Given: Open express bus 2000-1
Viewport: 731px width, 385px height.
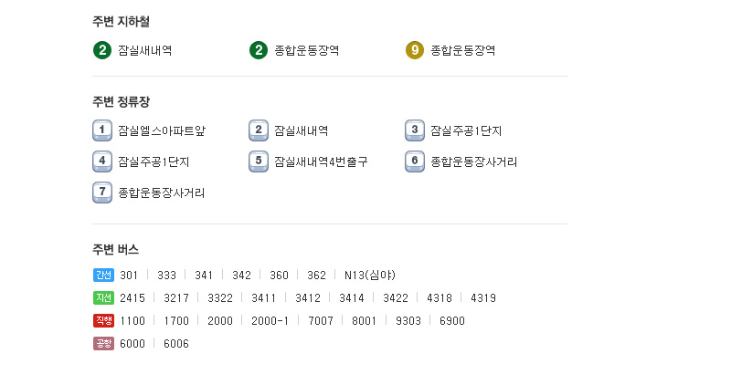Looking at the screenshot, I should 270,321.
